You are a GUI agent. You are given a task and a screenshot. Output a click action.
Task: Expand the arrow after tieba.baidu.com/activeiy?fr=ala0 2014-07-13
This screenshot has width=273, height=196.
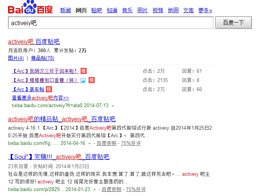point(113,106)
